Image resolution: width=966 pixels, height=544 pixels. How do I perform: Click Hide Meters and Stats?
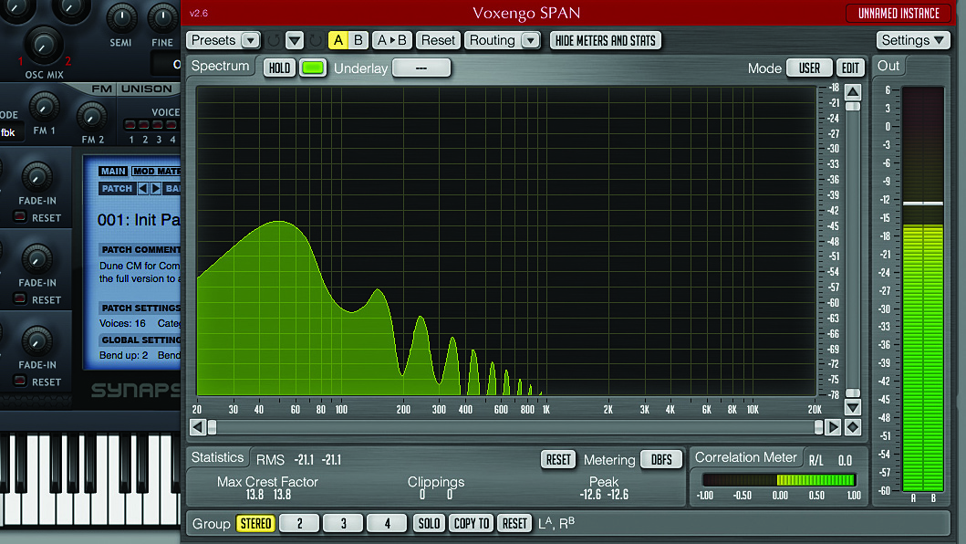605,41
